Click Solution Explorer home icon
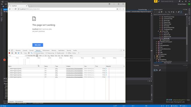191x107 pixels. (x=159, y=12)
